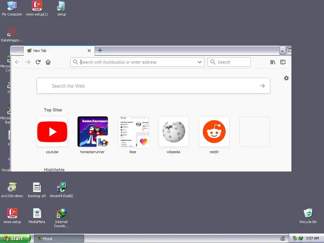
Task: Click the empty top site tile
Action: (255, 132)
